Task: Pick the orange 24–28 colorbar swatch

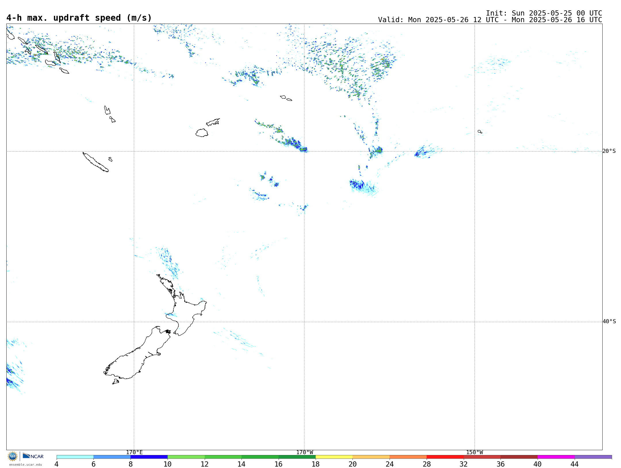Action: pyautogui.click(x=408, y=457)
